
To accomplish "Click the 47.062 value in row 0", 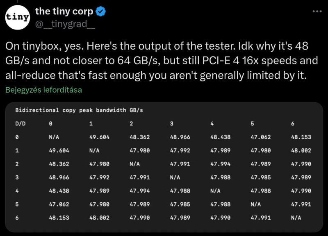I will pyautogui.click(x=261, y=137).
